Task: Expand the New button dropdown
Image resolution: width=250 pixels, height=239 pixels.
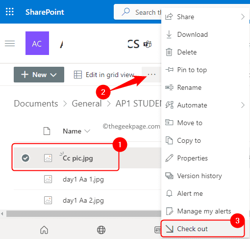Action: (39, 75)
